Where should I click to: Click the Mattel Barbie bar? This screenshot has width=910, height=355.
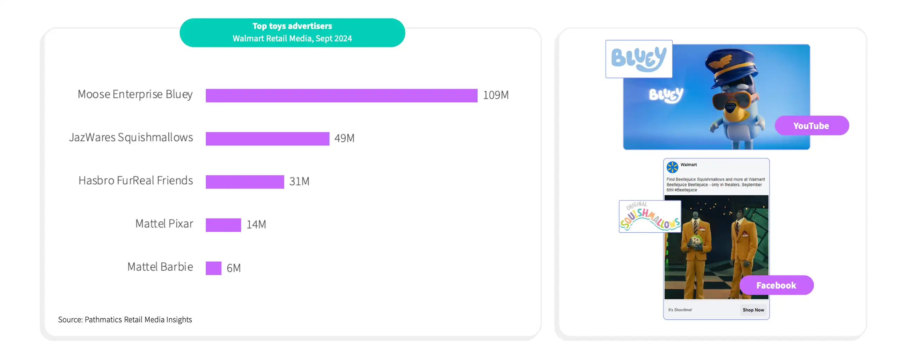[x=213, y=268]
